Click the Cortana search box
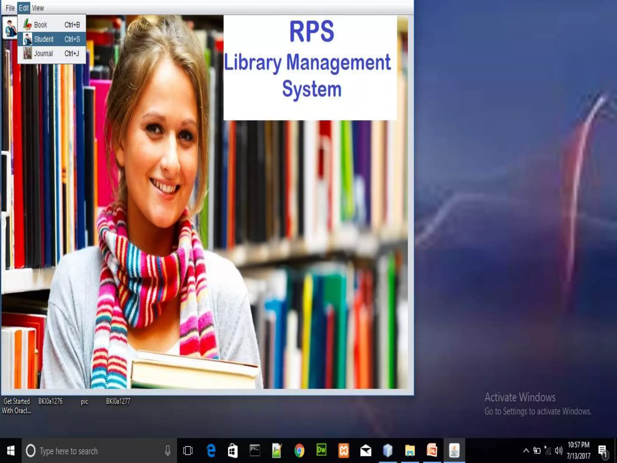The height and width of the screenshot is (463, 617). pyautogui.click(x=99, y=451)
